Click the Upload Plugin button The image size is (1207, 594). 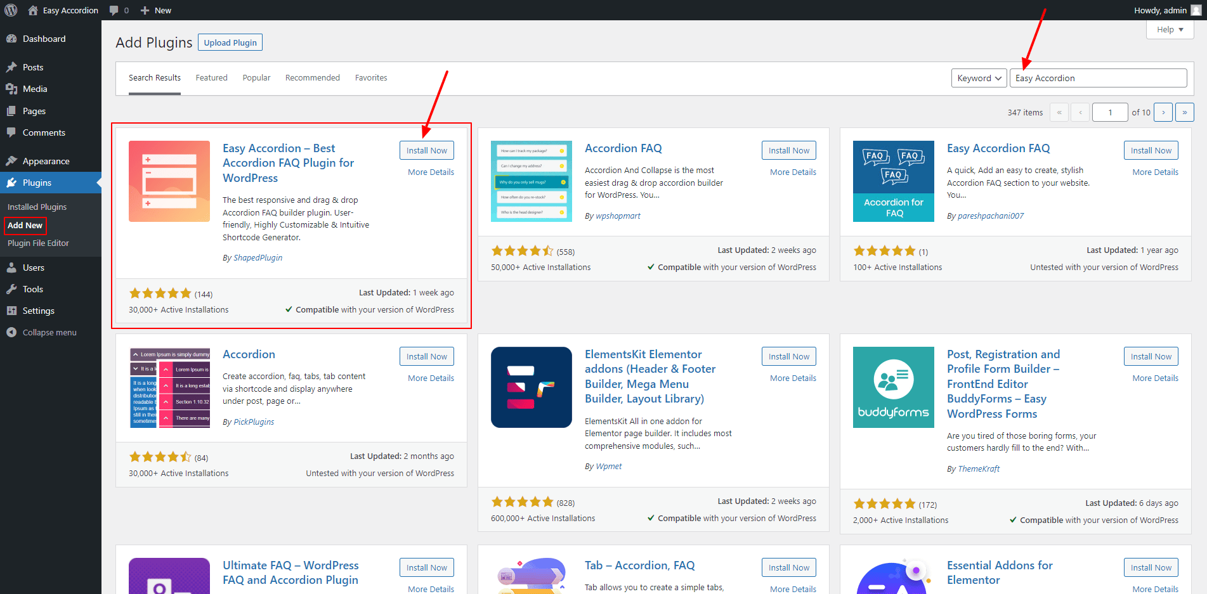click(230, 42)
